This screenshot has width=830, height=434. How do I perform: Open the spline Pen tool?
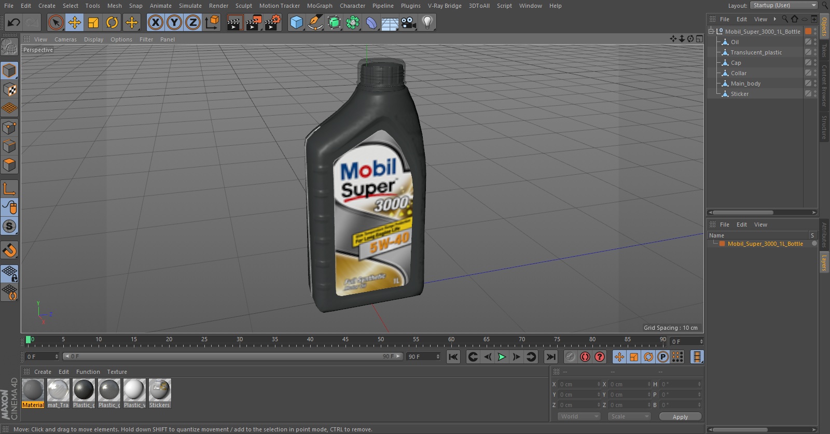(315, 22)
